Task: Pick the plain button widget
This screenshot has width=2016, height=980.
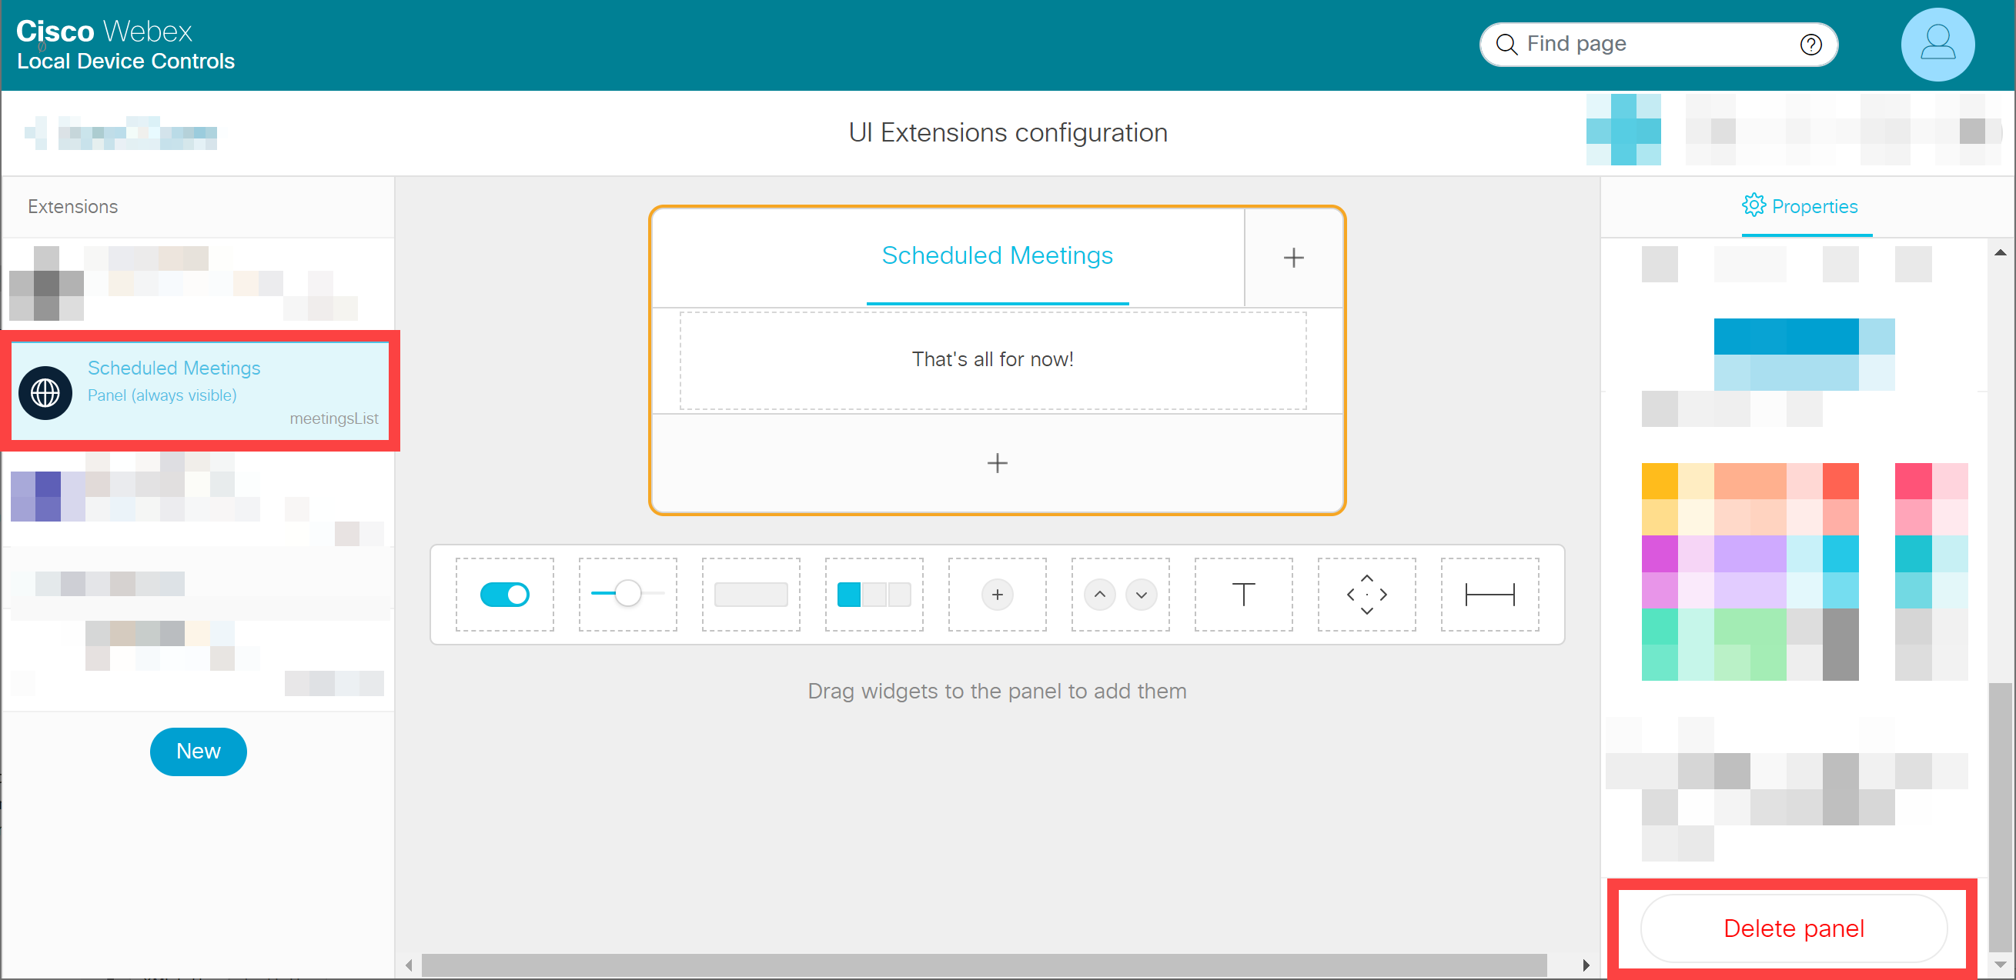Action: (x=751, y=595)
